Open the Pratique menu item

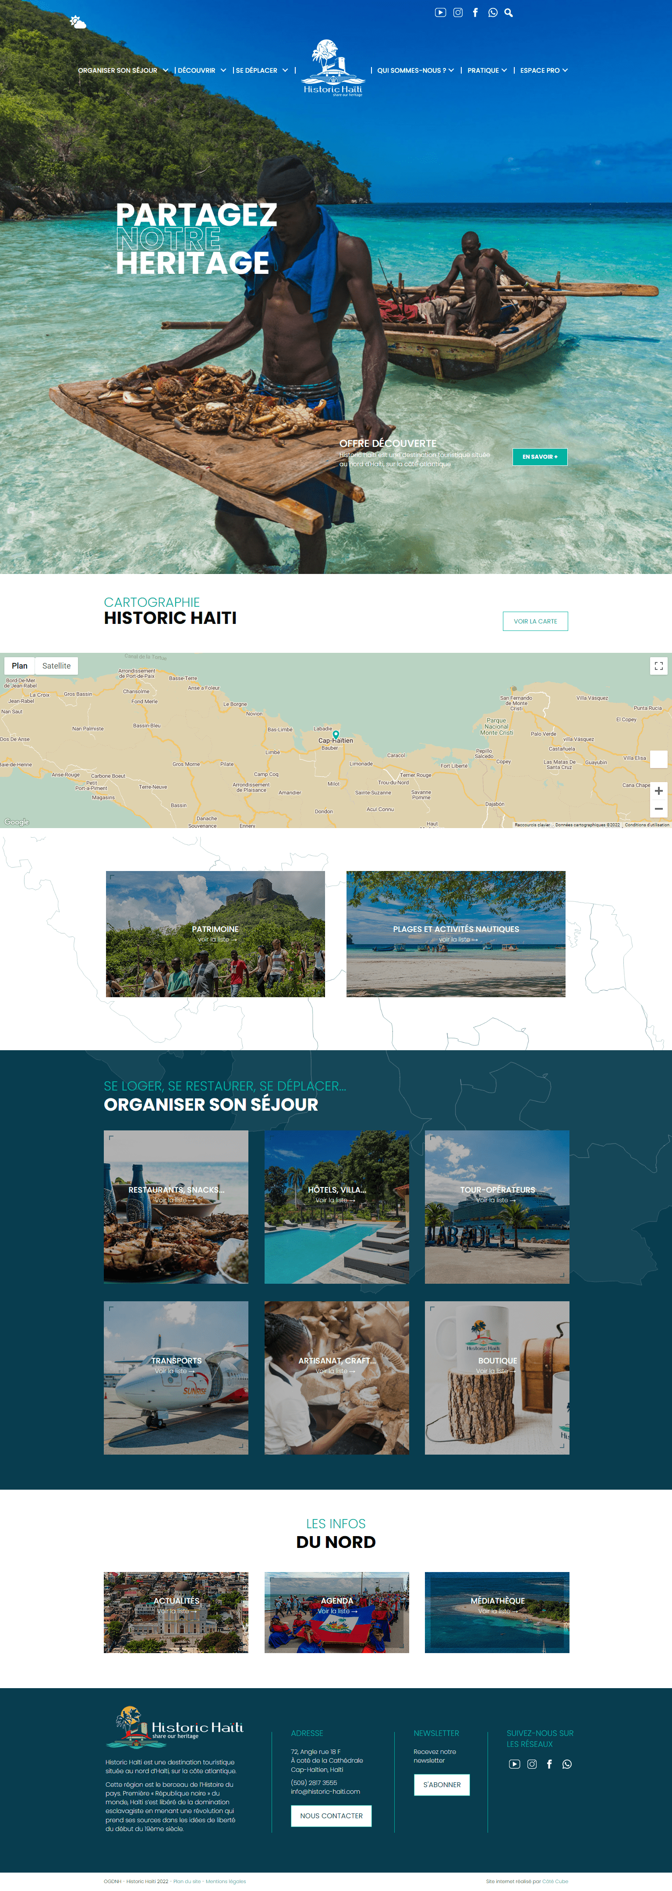(x=483, y=71)
